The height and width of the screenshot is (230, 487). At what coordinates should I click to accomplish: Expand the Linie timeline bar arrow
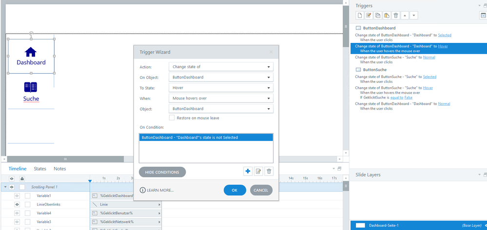pyautogui.click(x=159, y=205)
